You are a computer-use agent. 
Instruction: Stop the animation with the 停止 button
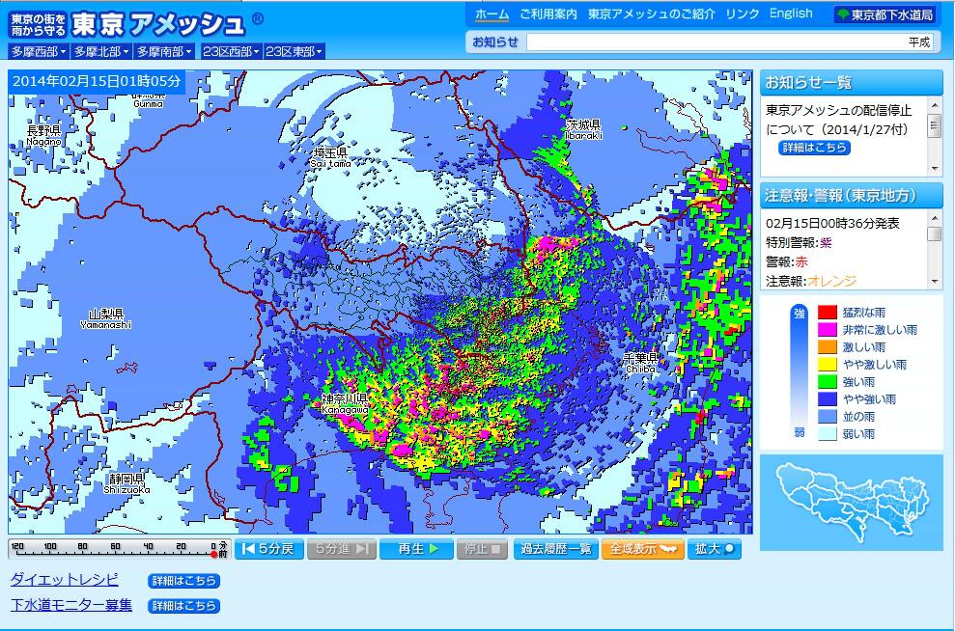[482, 549]
